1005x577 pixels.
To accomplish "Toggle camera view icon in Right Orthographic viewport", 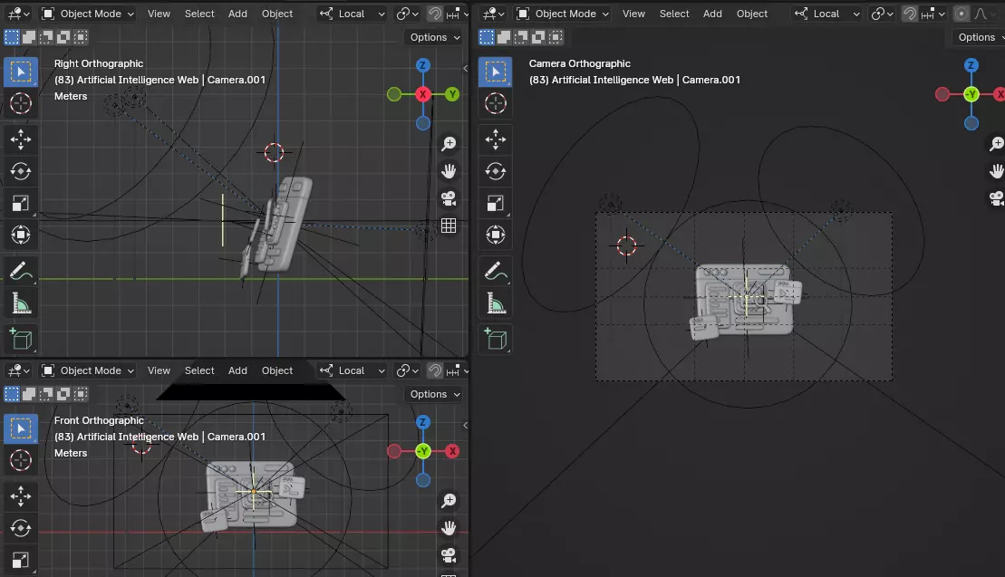I will [449, 198].
